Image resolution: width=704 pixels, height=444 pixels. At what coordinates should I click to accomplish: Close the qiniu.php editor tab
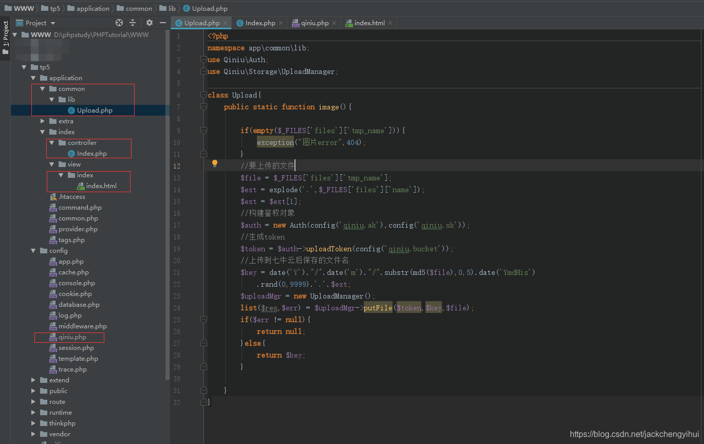335,23
